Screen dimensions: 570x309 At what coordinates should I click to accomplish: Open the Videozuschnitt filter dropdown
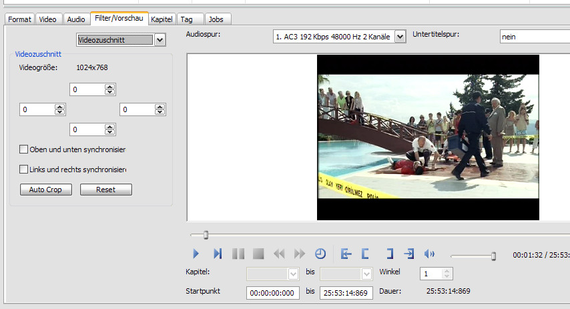click(160, 40)
